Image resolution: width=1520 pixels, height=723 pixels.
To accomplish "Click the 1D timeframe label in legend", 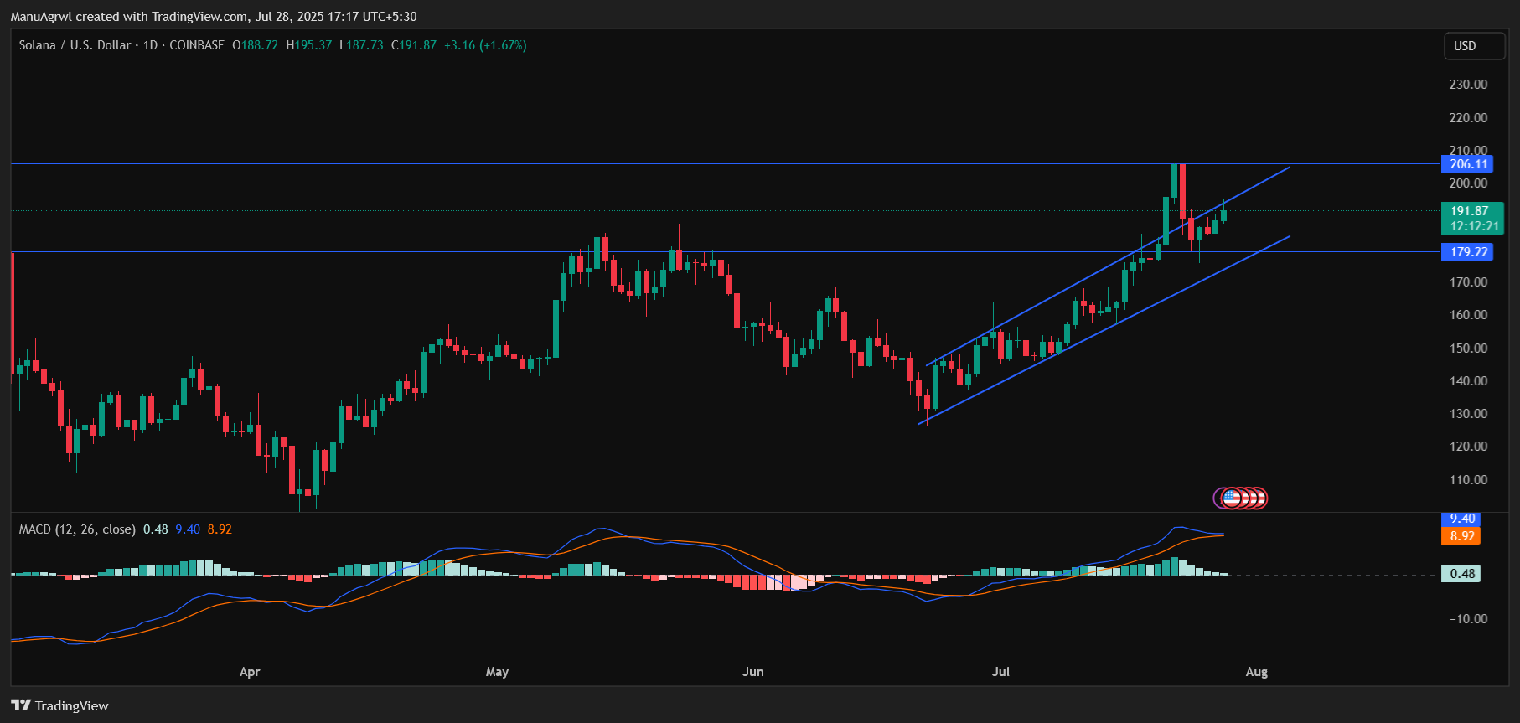I will tap(150, 45).
